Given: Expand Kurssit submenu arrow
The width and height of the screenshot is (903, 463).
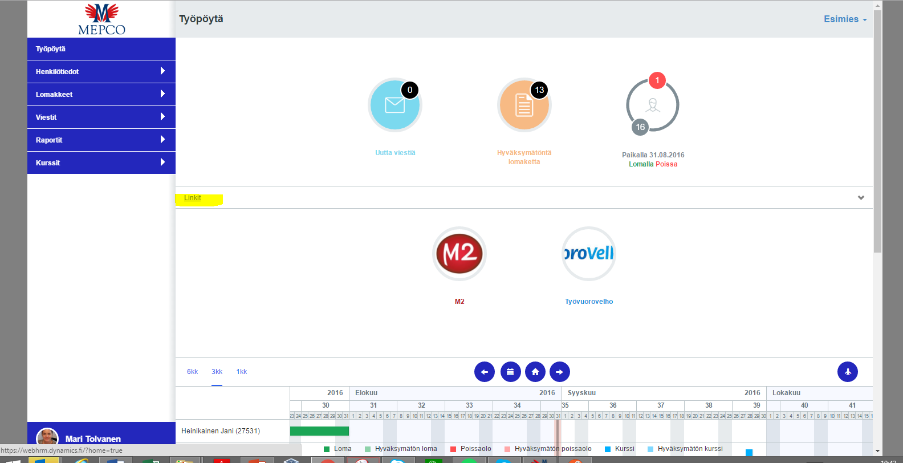Looking at the screenshot, I should [162, 163].
